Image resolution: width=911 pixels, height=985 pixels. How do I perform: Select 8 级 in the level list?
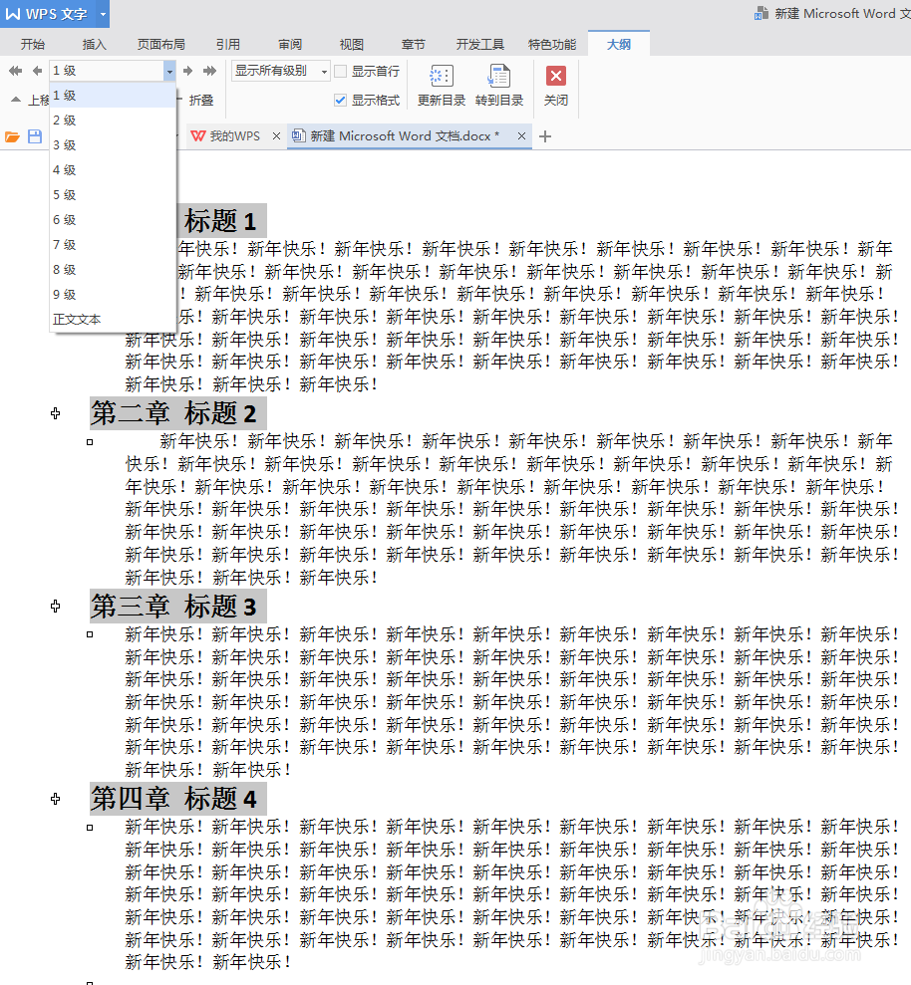(x=113, y=270)
